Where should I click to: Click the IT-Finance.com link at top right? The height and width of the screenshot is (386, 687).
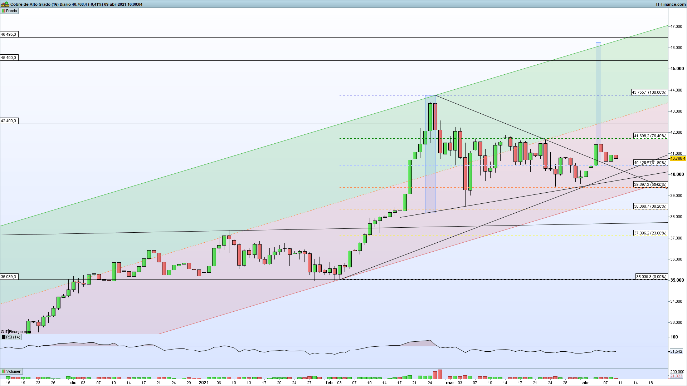click(671, 4)
